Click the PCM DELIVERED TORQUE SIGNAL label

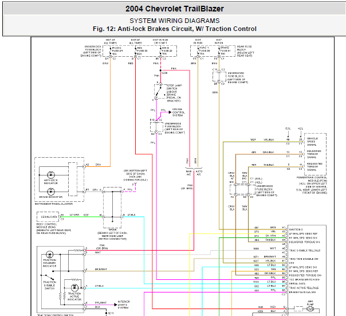click(314, 154)
